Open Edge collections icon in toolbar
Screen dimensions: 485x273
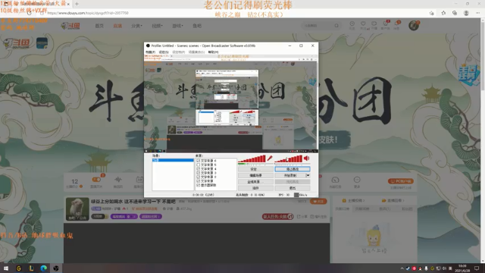[x=455, y=13]
